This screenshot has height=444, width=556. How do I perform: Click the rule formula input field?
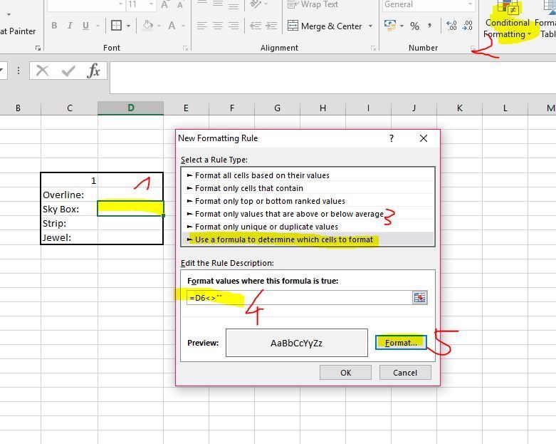pos(299,298)
